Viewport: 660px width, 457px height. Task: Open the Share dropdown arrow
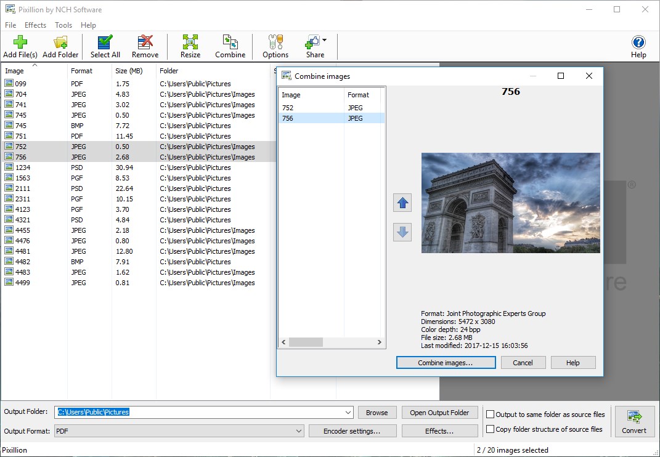pos(324,38)
